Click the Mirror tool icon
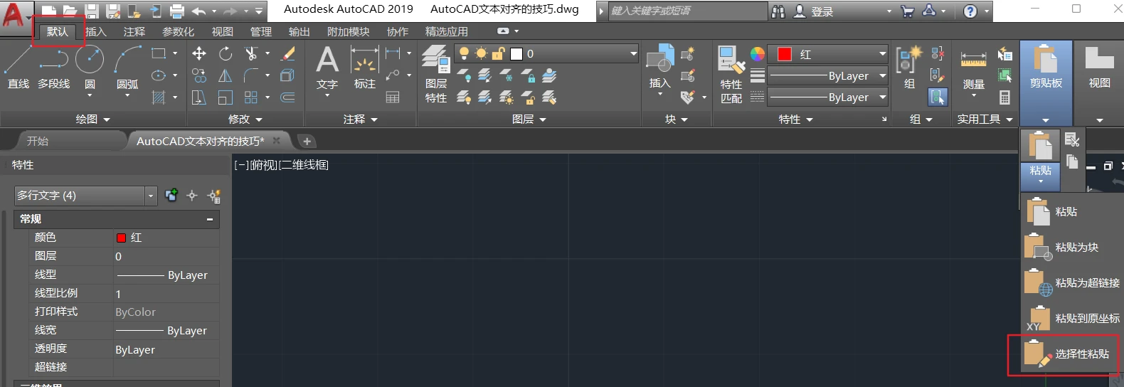The width and height of the screenshot is (1124, 387). [x=226, y=75]
